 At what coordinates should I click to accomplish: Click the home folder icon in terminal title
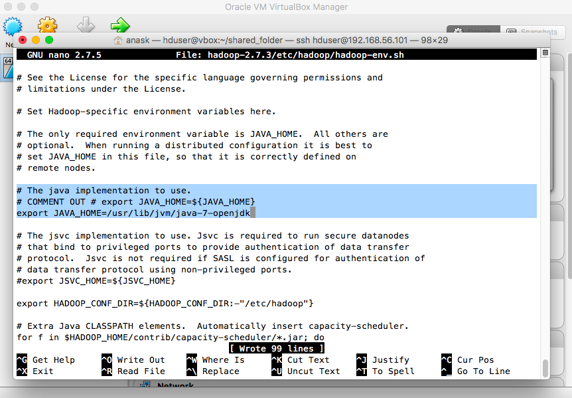coord(119,40)
